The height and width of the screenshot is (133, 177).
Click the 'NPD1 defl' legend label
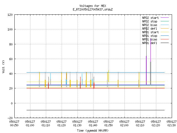tap(150, 43)
